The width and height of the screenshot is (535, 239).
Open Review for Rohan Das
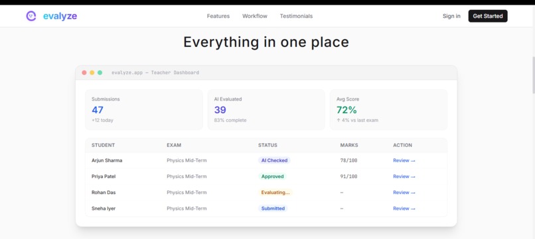pos(404,193)
